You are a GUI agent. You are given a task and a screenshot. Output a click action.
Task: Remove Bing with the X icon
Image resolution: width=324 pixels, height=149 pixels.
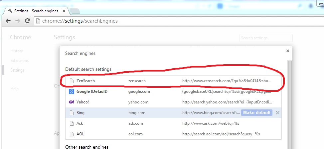pos(278,113)
